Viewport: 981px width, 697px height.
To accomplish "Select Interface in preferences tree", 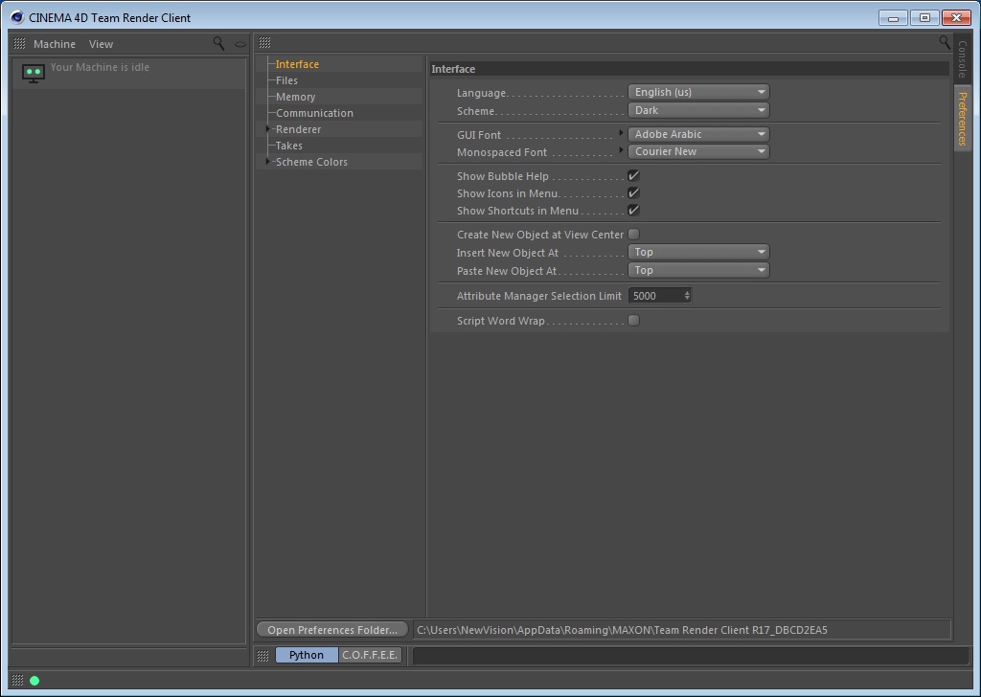I will (297, 64).
